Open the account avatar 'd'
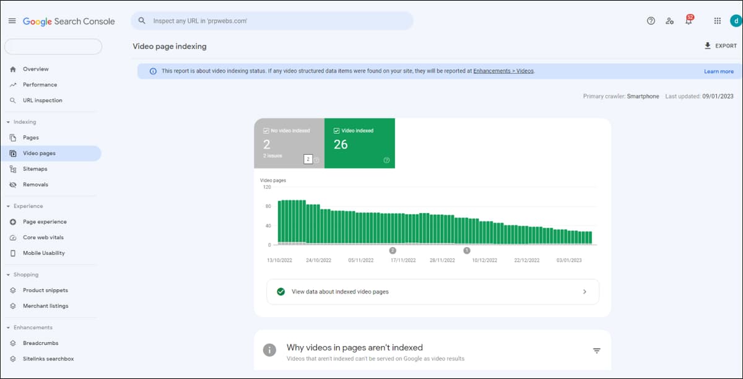Screen dimensions: 743x379 (x=735, y=20)
